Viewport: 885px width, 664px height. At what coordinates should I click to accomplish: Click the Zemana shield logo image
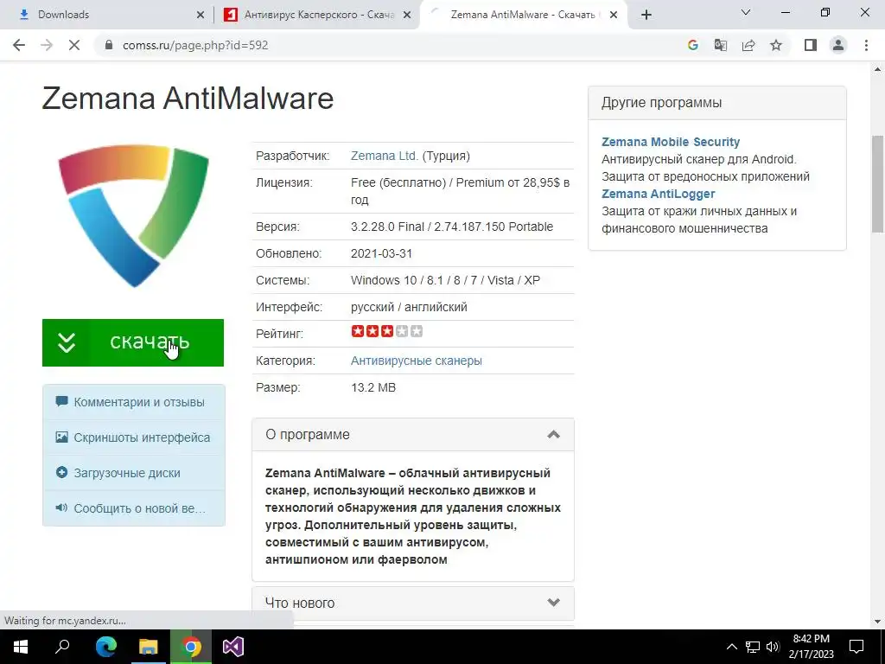(133, 217)
